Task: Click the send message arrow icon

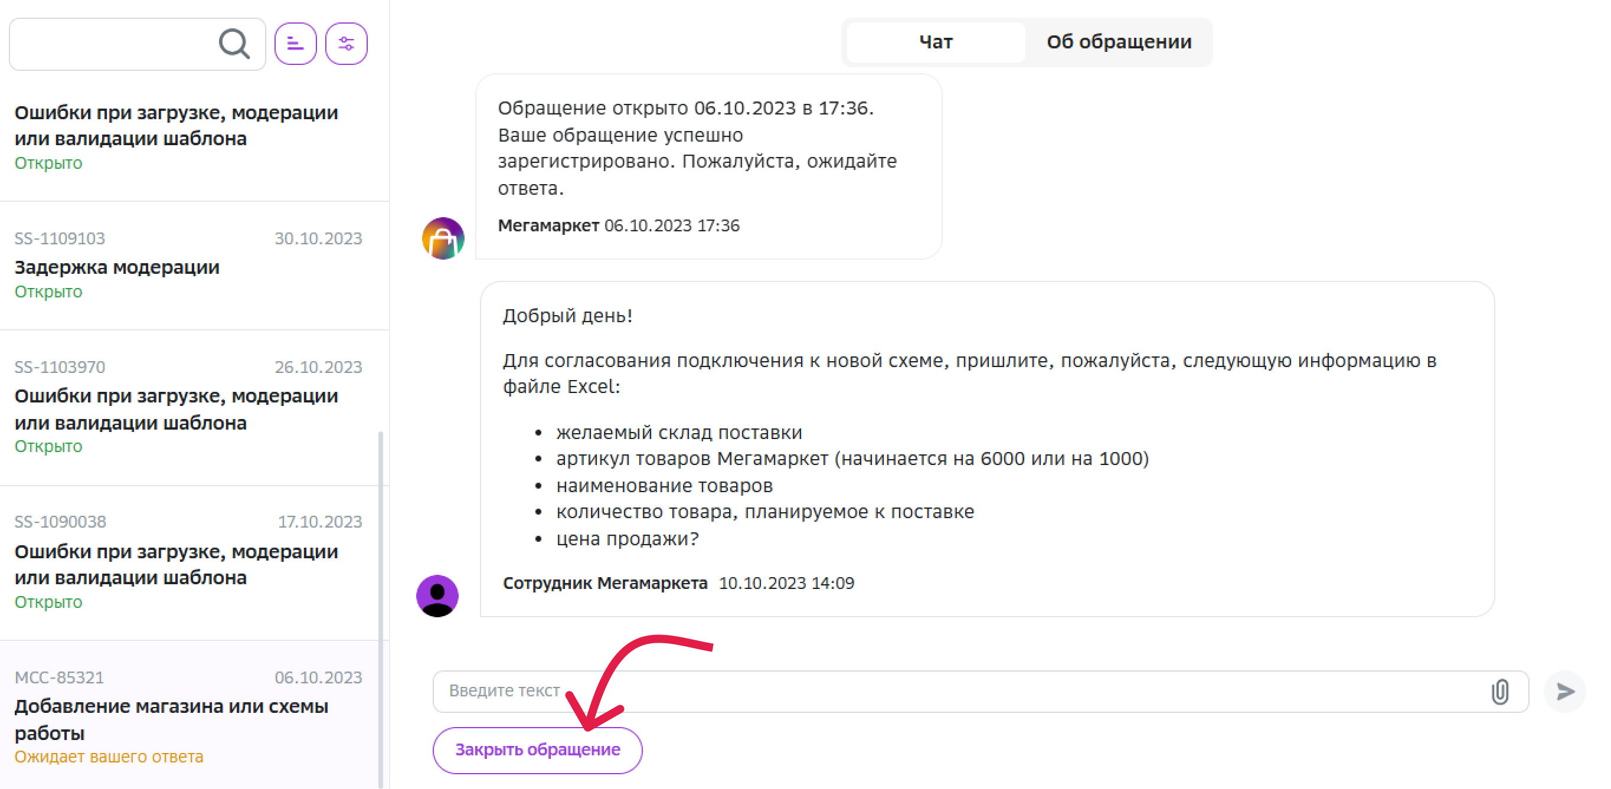Action: click(x=1565, y=692)
